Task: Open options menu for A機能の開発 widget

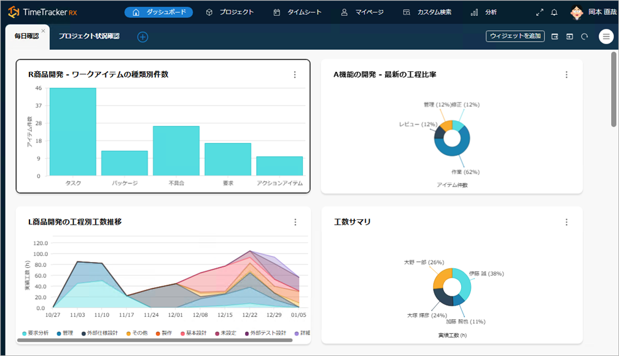Action: click(x=567, y=75)
